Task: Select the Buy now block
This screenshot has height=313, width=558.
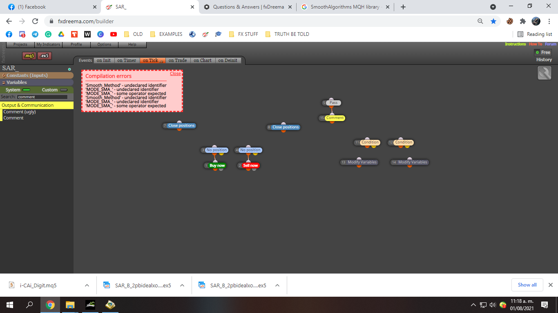Action: point(217,165)
